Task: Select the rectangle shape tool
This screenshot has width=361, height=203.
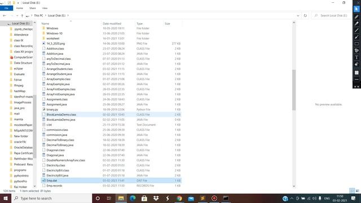Action: (x=356, y=44)
